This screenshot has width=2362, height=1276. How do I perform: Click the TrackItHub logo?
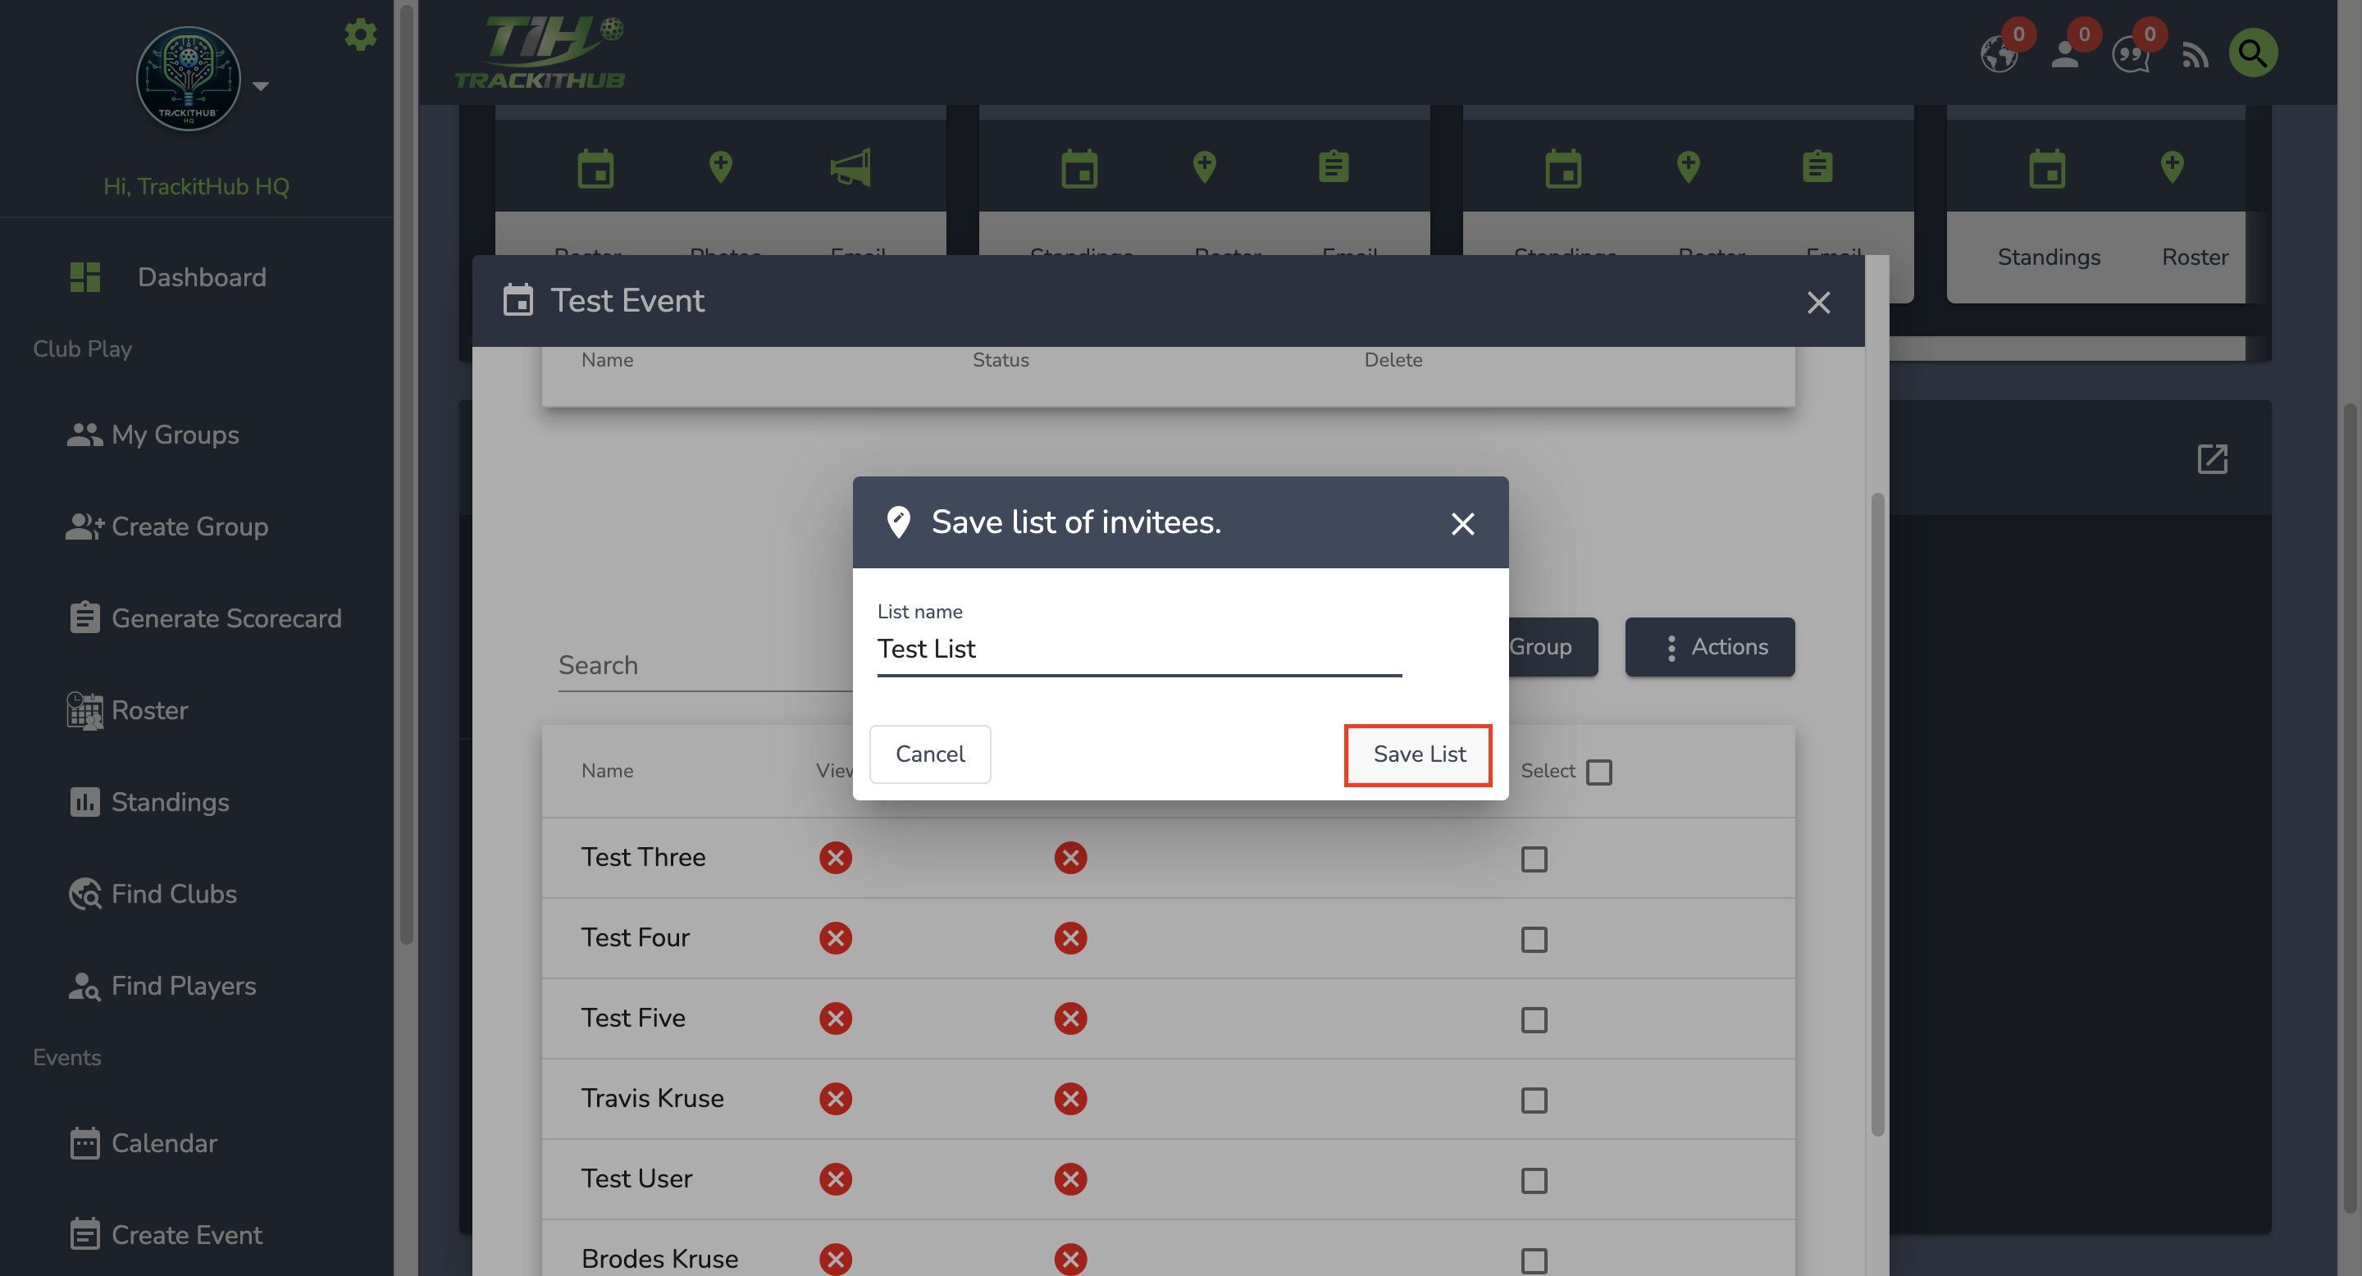coord(540,52)
